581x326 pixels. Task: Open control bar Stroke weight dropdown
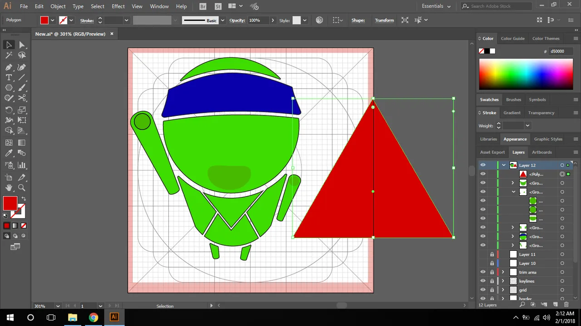pos(126,20)
